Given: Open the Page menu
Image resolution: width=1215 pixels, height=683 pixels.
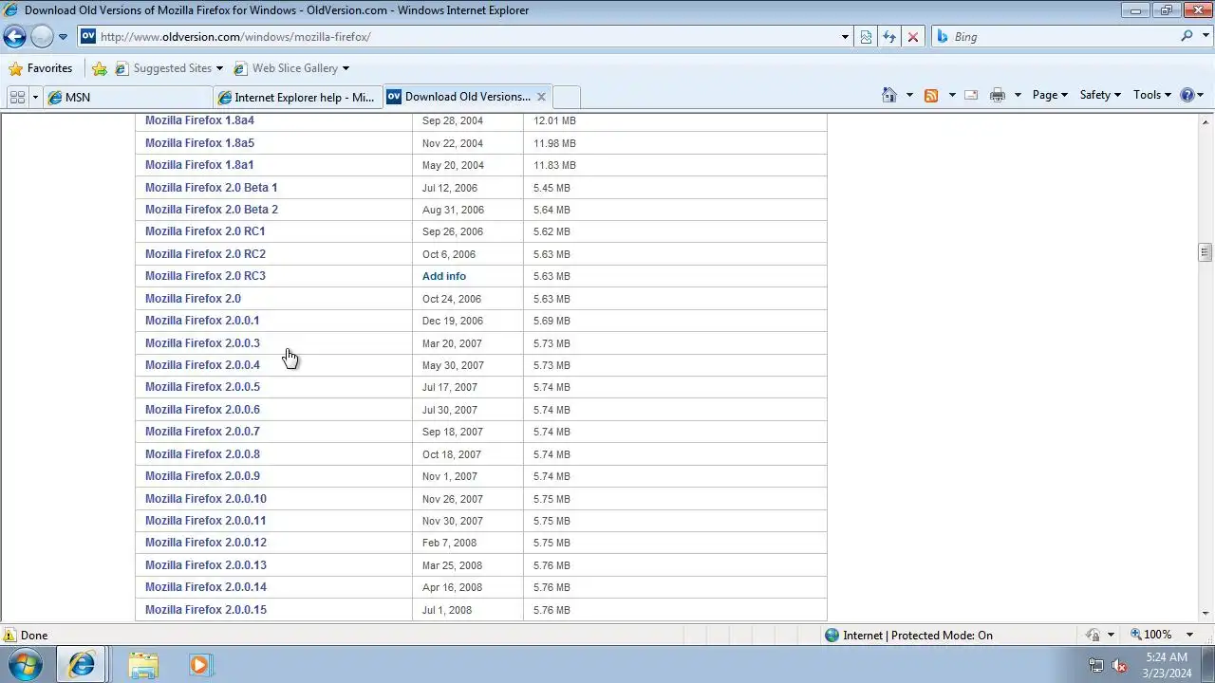Looking at the screenshot, I should (1050, 95).
